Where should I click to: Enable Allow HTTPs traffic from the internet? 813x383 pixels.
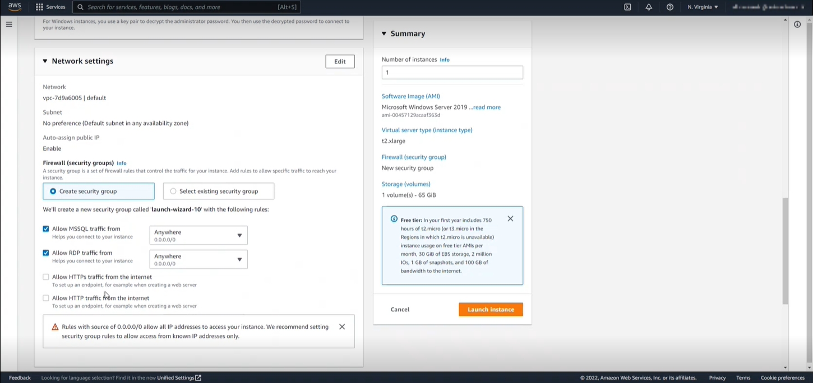click(46, 277)
